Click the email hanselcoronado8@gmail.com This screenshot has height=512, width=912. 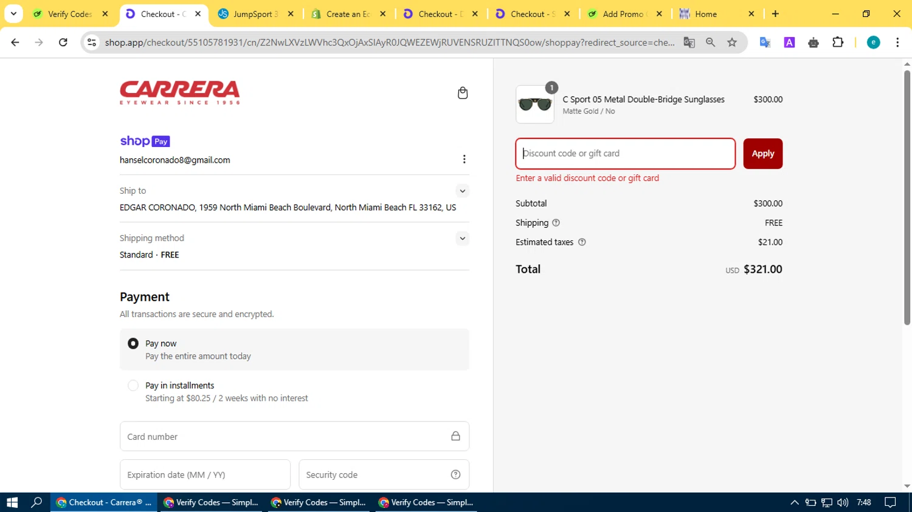point(175,160)
